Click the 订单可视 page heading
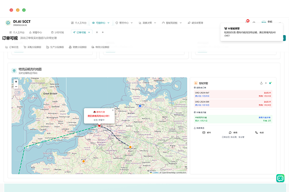Image resolution: width=289 pixels, height=192 pixels. click(x=10, y=38)
